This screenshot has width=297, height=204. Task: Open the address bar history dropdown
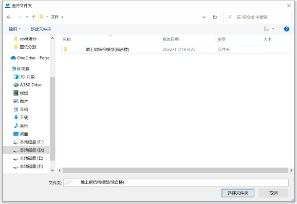pos(204,17)
